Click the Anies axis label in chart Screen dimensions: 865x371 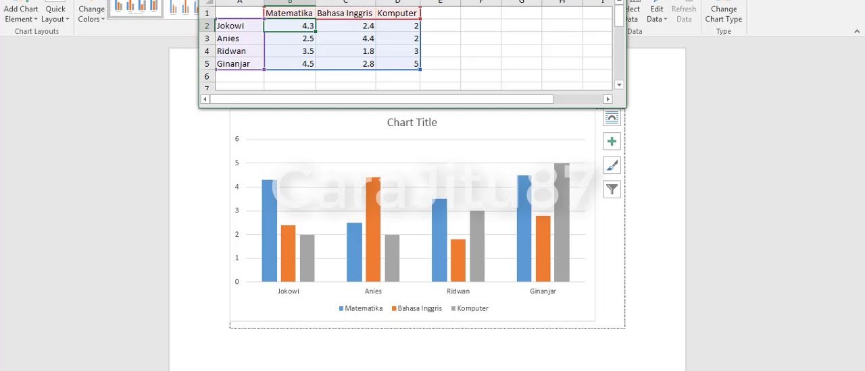[x=373, y=291]
